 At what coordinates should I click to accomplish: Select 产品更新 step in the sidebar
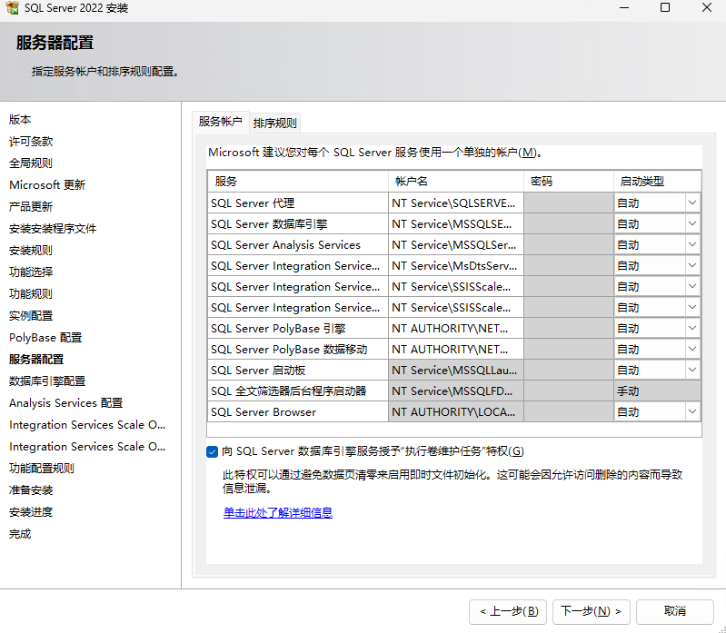tap(31, 206)
